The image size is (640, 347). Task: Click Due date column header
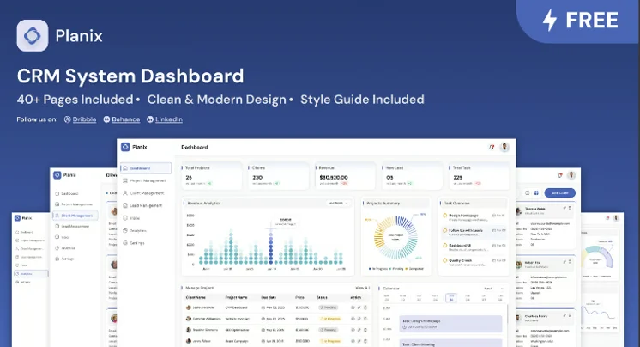[x=269, y=297]
